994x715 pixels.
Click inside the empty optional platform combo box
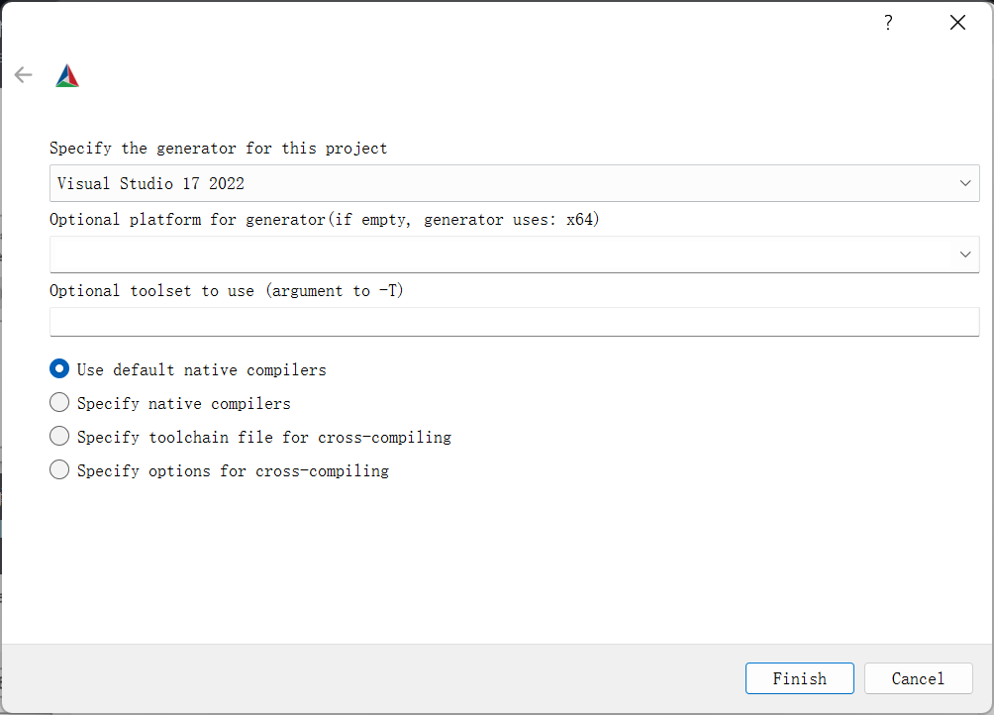tap(495, 255)
